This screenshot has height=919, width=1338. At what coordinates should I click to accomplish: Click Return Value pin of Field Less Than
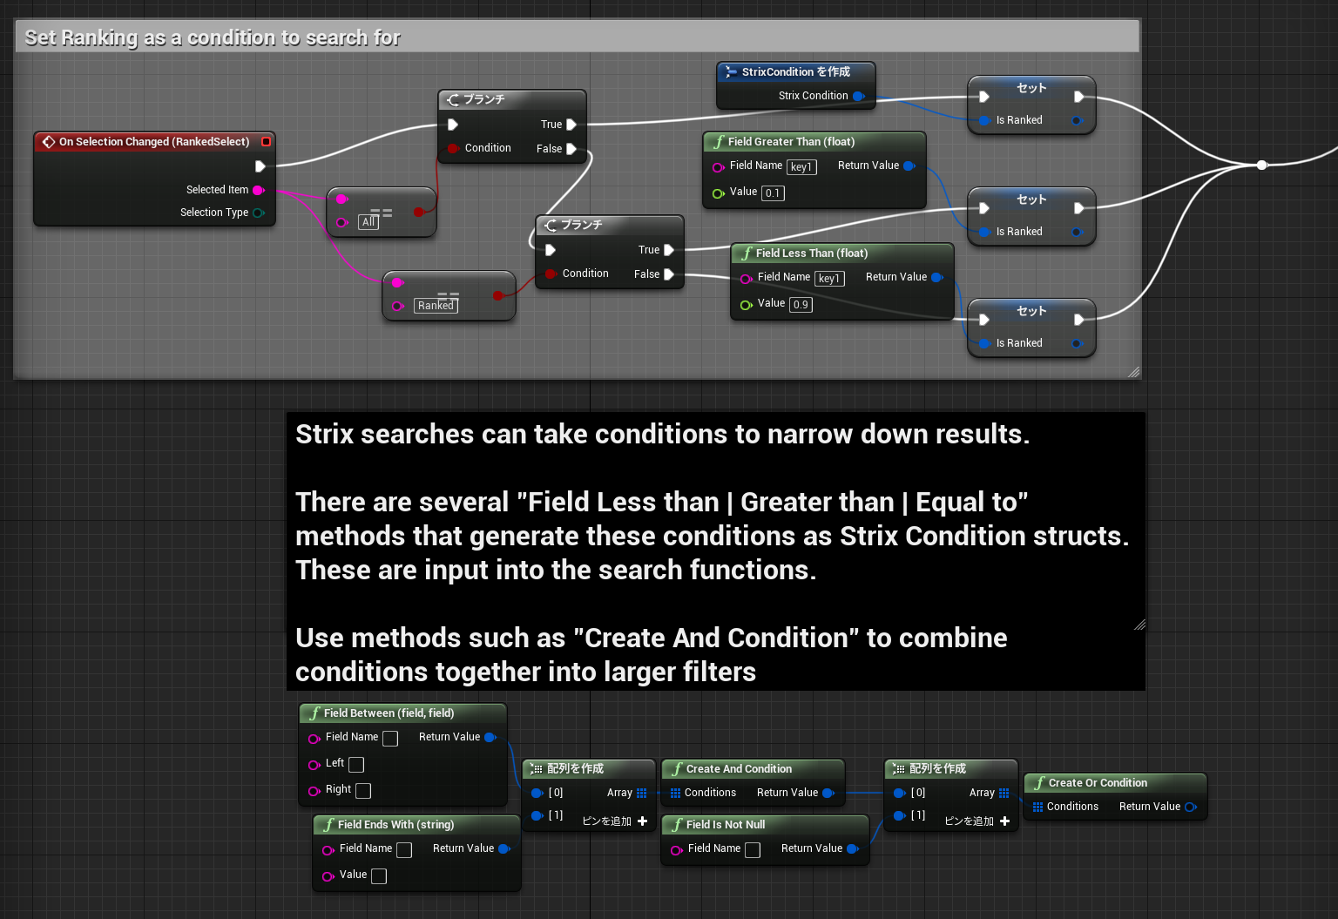tap(937, 277)
